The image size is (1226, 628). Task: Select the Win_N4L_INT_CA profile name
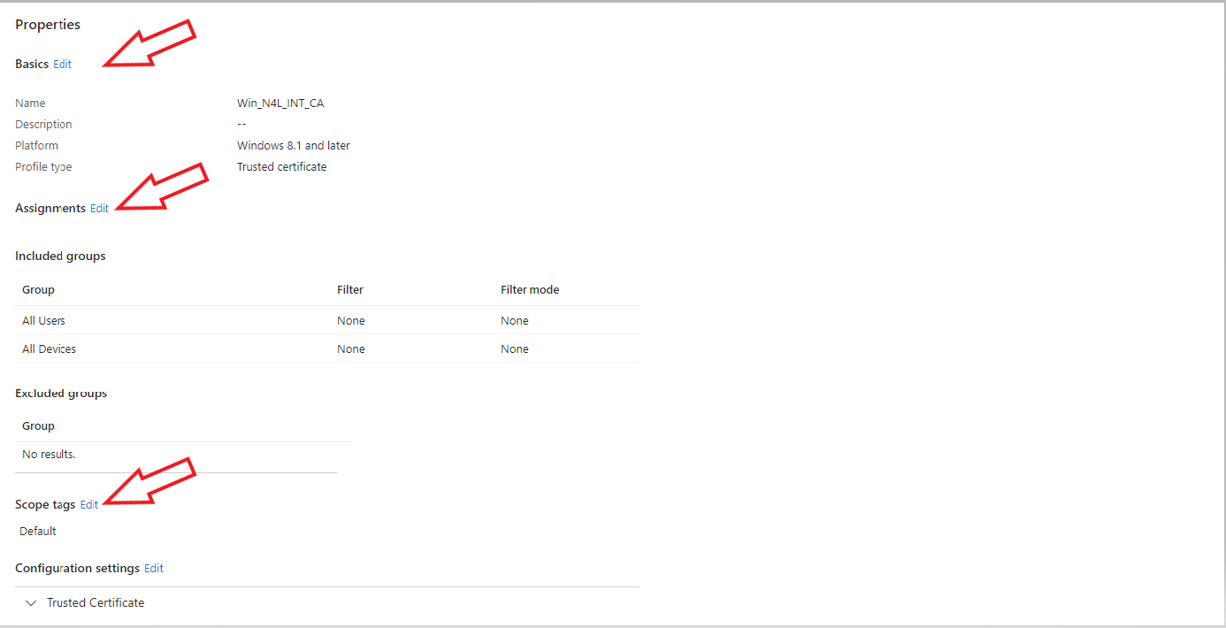tap(280, 103)
